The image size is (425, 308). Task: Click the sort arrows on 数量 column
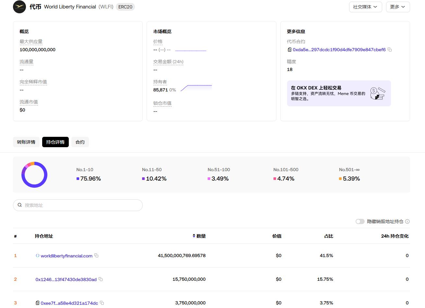pos(194,236)
